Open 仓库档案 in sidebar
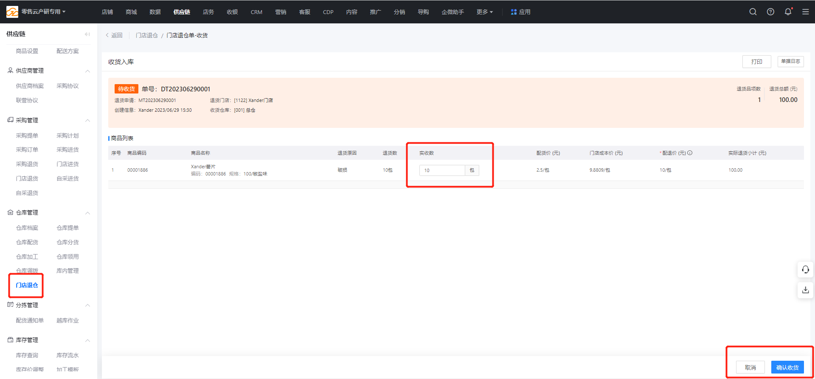The image size is (815, 379). click(27, 228)
